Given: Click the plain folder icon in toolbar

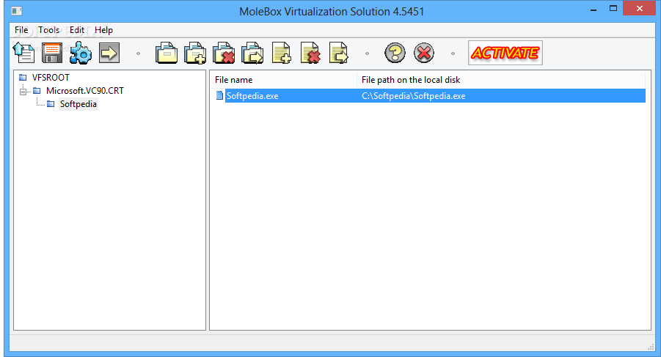Looking at the screenshot, I should 167,53.
